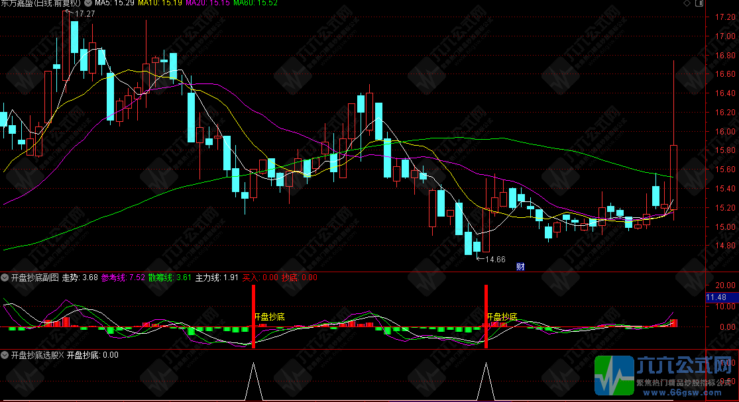Click the first white signal peak in selector panel

254,380
